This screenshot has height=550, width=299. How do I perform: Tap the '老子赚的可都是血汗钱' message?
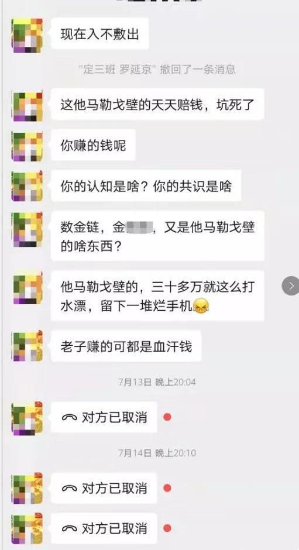point(126,346)
